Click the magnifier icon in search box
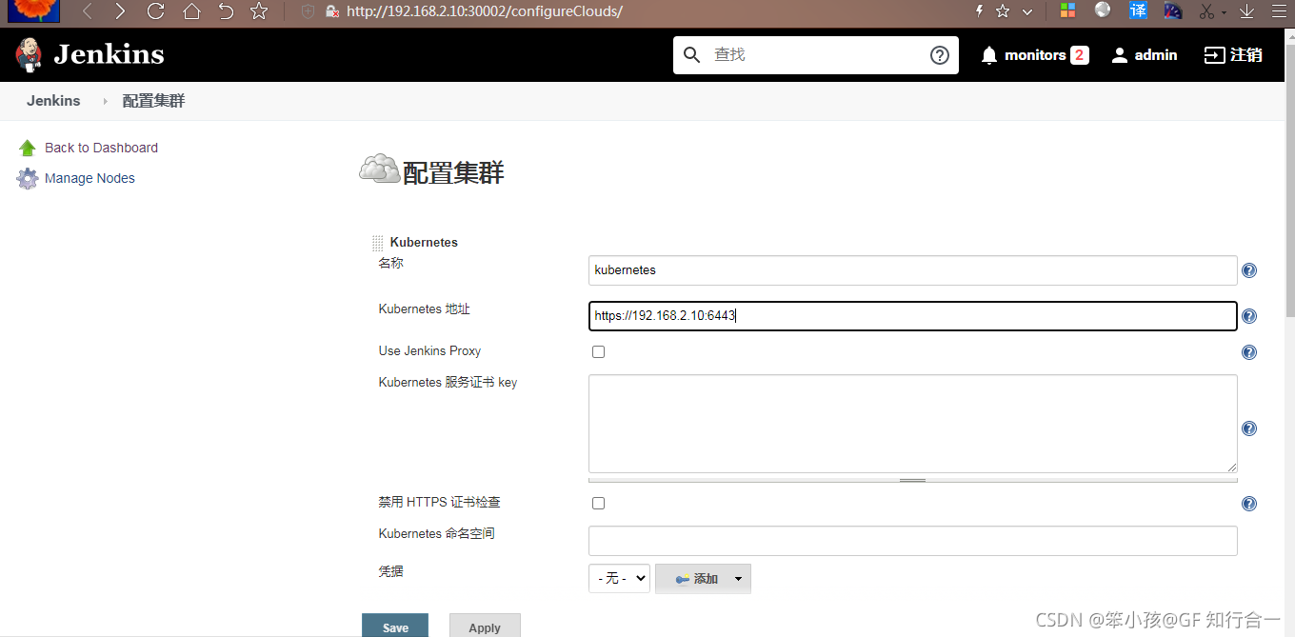 click(692, 54)
